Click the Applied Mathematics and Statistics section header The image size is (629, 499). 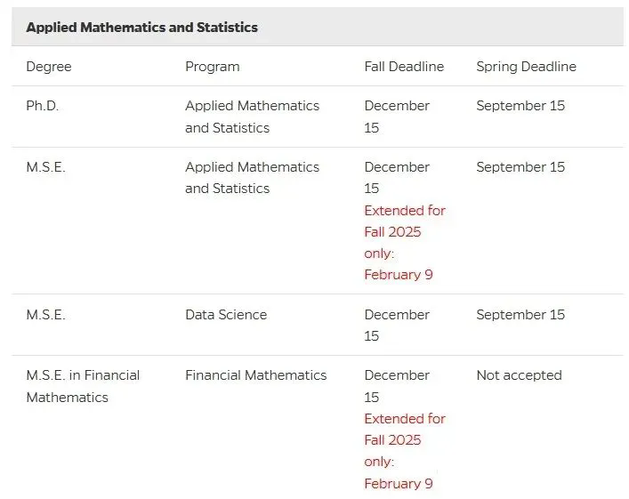point(142,28)
